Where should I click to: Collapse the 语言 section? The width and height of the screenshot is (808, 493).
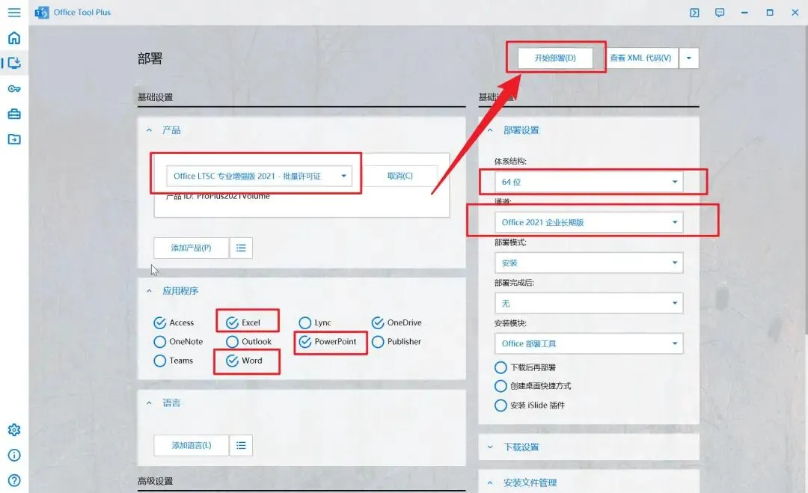[x=149, y=402]
